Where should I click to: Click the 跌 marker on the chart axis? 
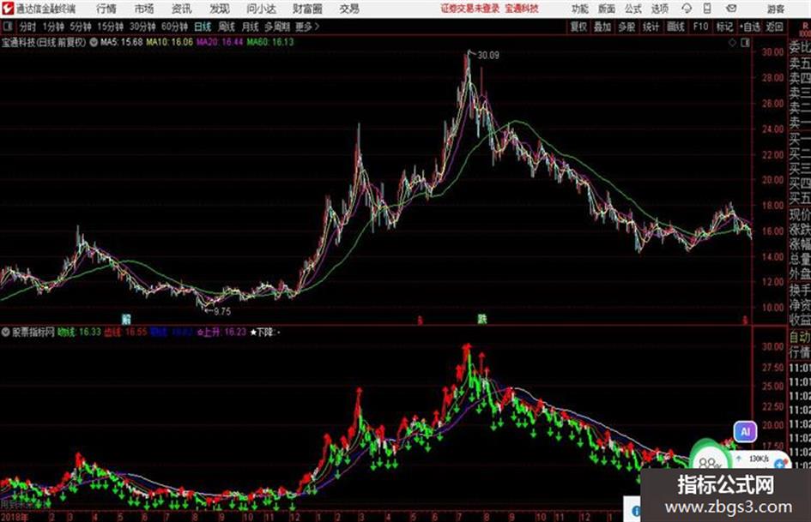482,320
